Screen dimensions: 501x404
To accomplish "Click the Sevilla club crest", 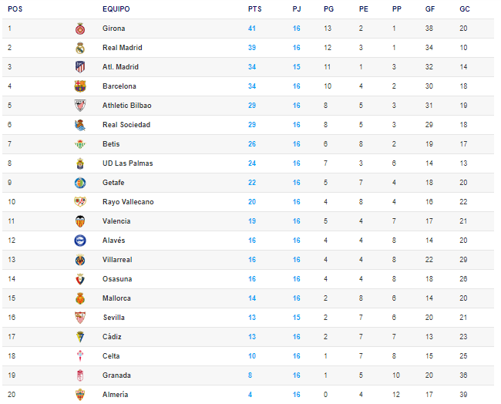I will (80, 318).
